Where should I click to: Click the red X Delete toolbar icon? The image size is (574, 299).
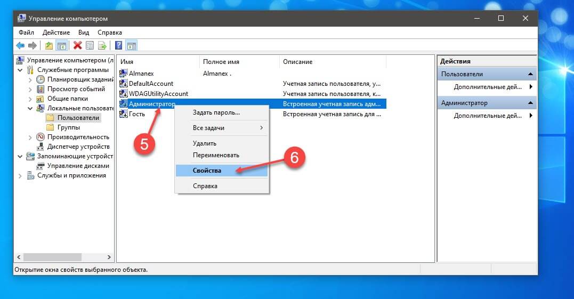pos(78,45)
